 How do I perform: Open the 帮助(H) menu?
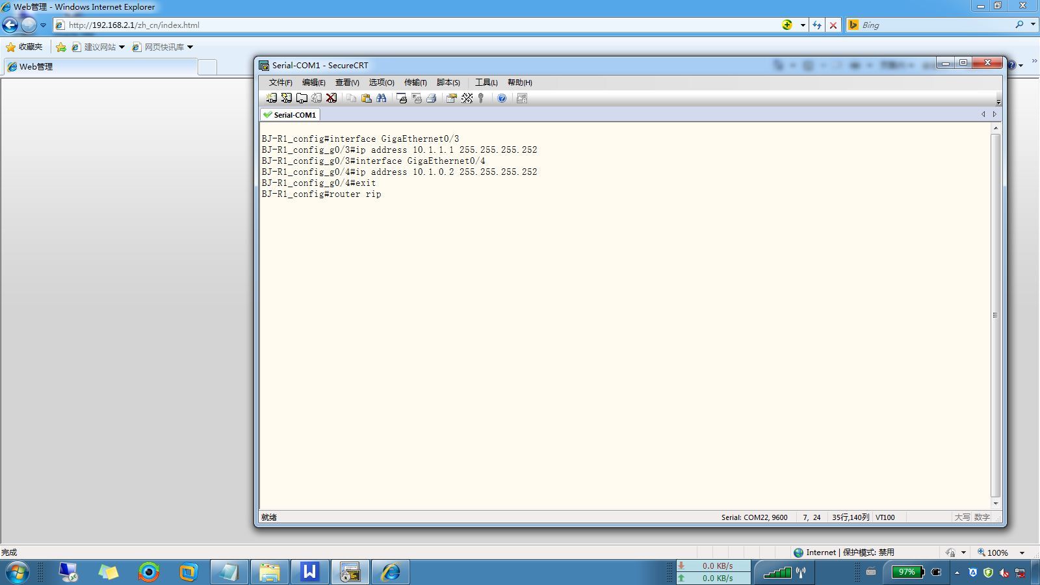tap(520, 83)
